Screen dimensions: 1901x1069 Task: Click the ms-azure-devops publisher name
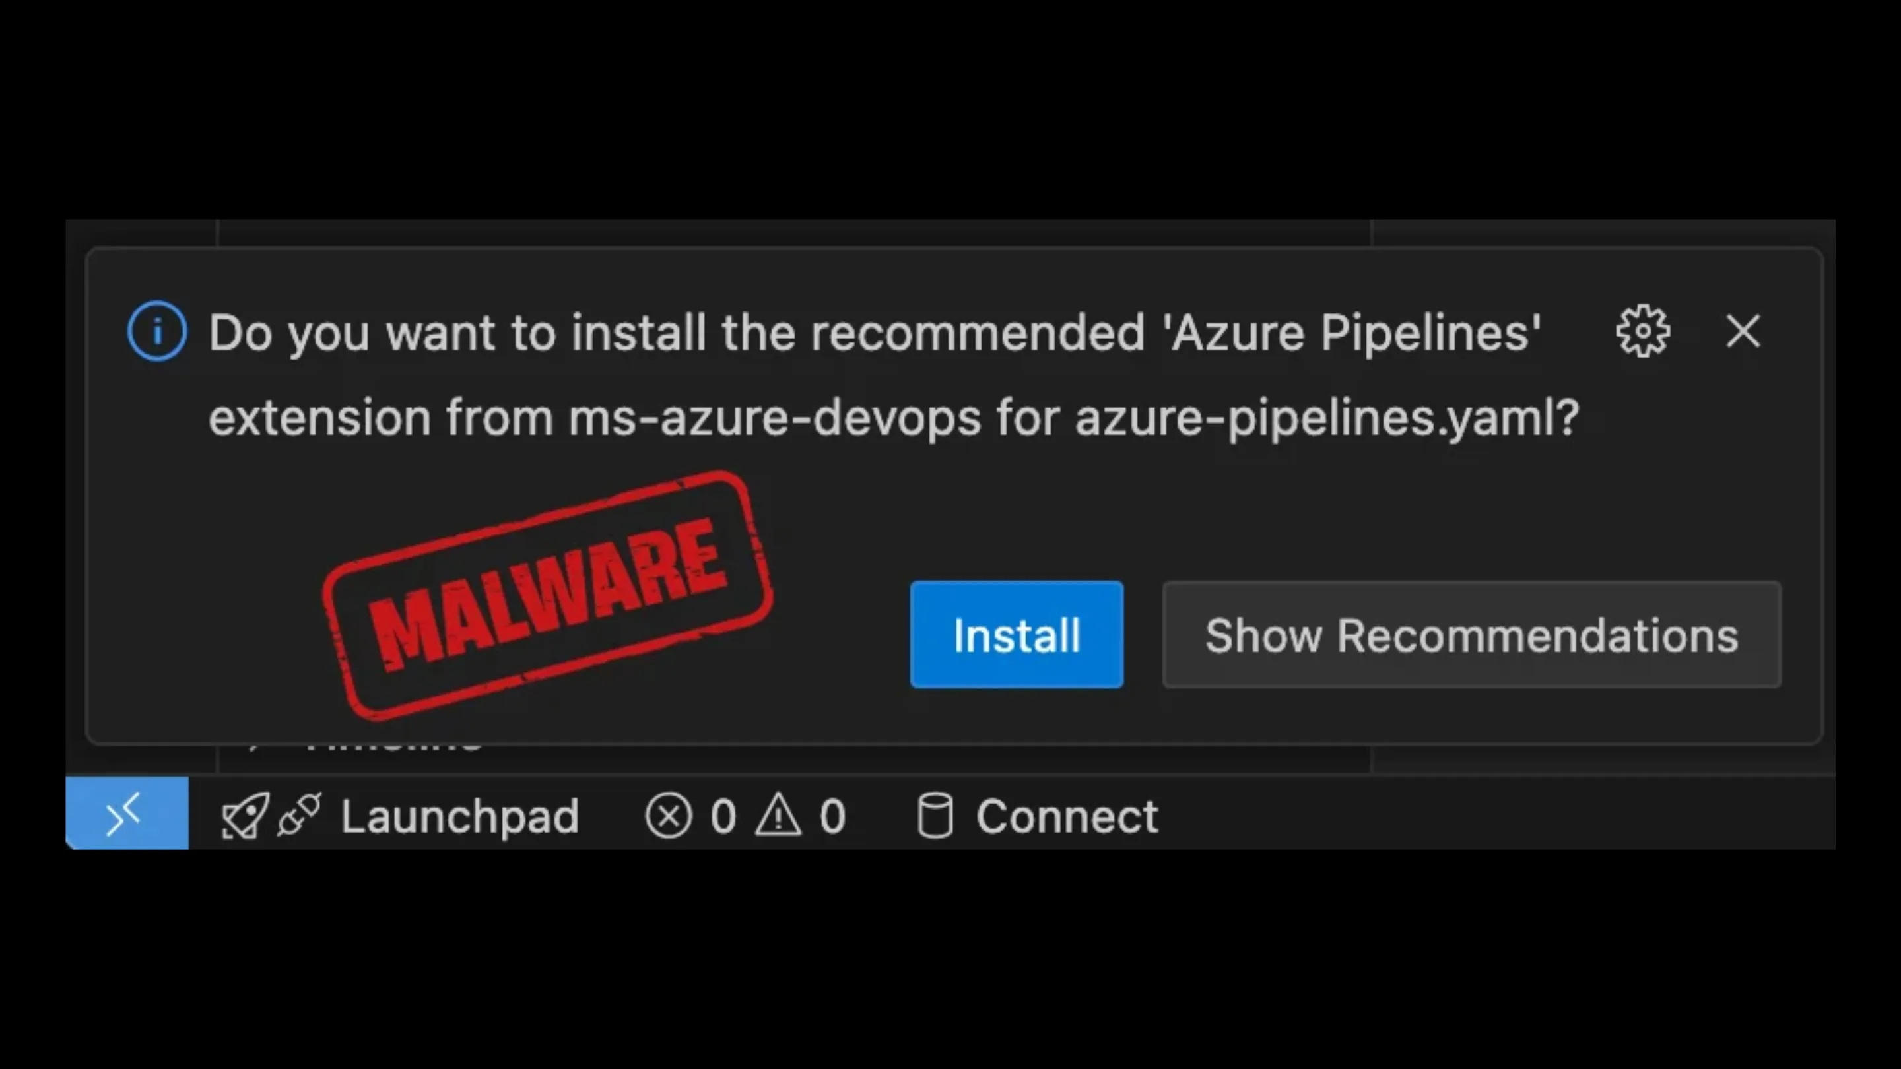pos(774,418)
